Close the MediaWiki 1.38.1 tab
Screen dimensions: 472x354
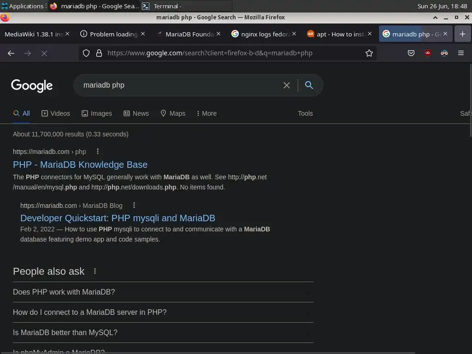(x=67, y=34)
